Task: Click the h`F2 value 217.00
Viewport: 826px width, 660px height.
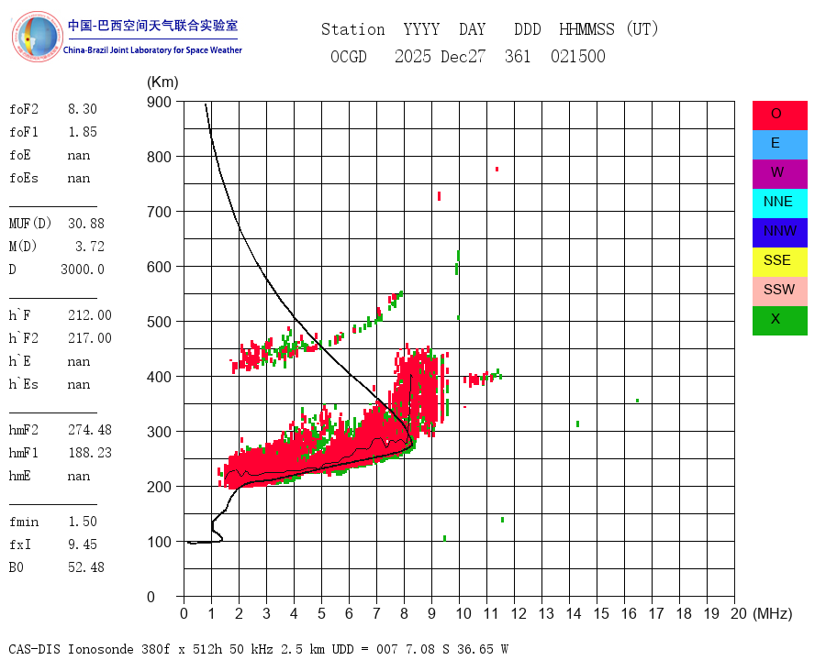Action: point(90,338)
